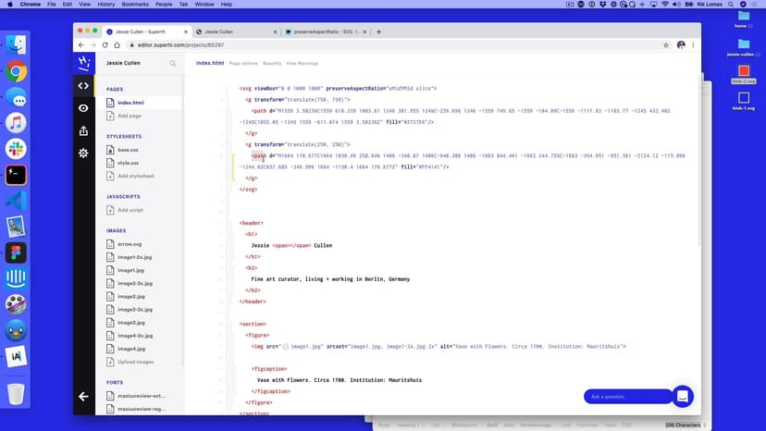Click Beautify to format the code
This screenshot has height=431, width=766.
point(272,64)
